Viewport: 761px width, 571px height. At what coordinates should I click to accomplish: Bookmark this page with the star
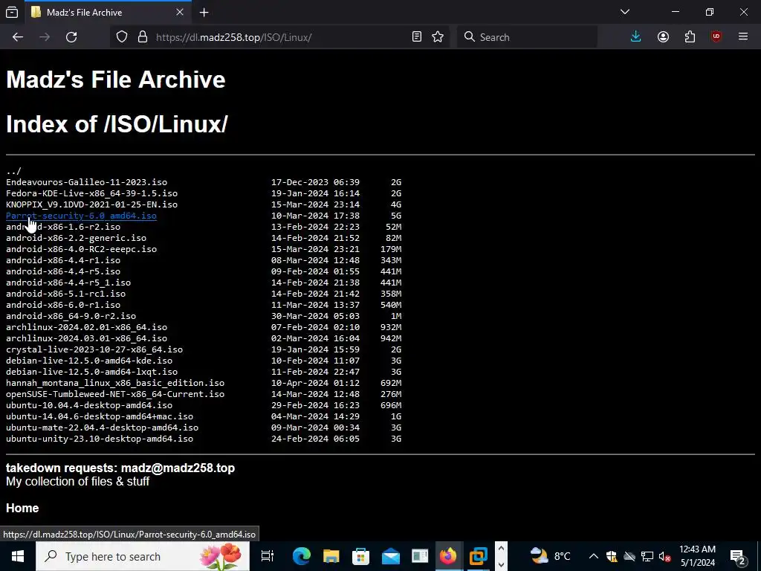438,37
